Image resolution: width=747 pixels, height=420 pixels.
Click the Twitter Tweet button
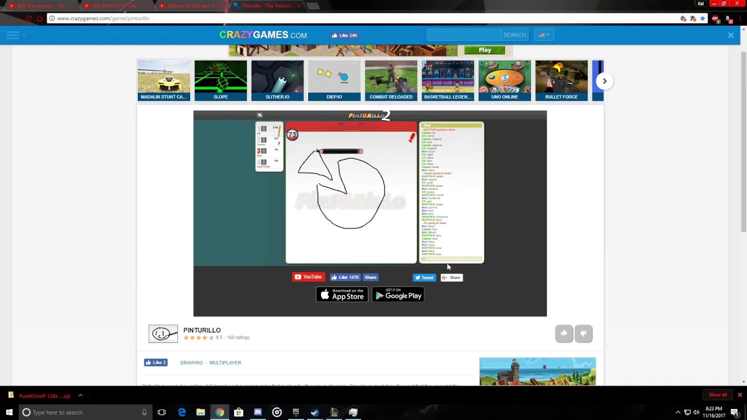[x=424, y=278]
